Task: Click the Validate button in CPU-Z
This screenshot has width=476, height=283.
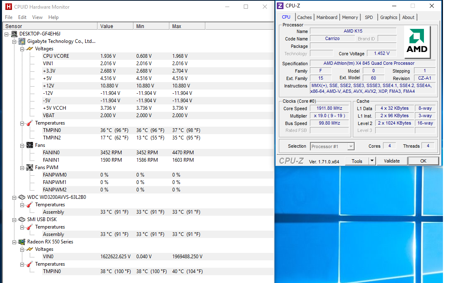Action: (392, 161)
